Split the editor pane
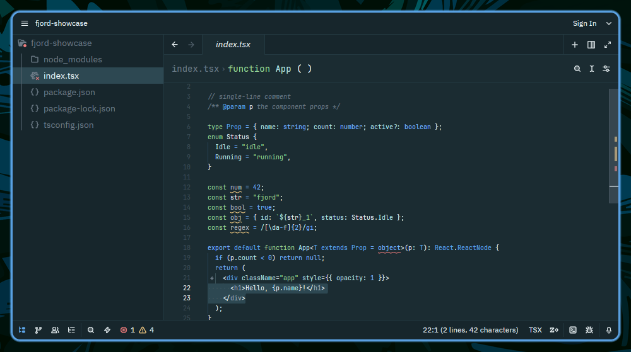Viewport: 631px width, 352px height. coord(591,45)
